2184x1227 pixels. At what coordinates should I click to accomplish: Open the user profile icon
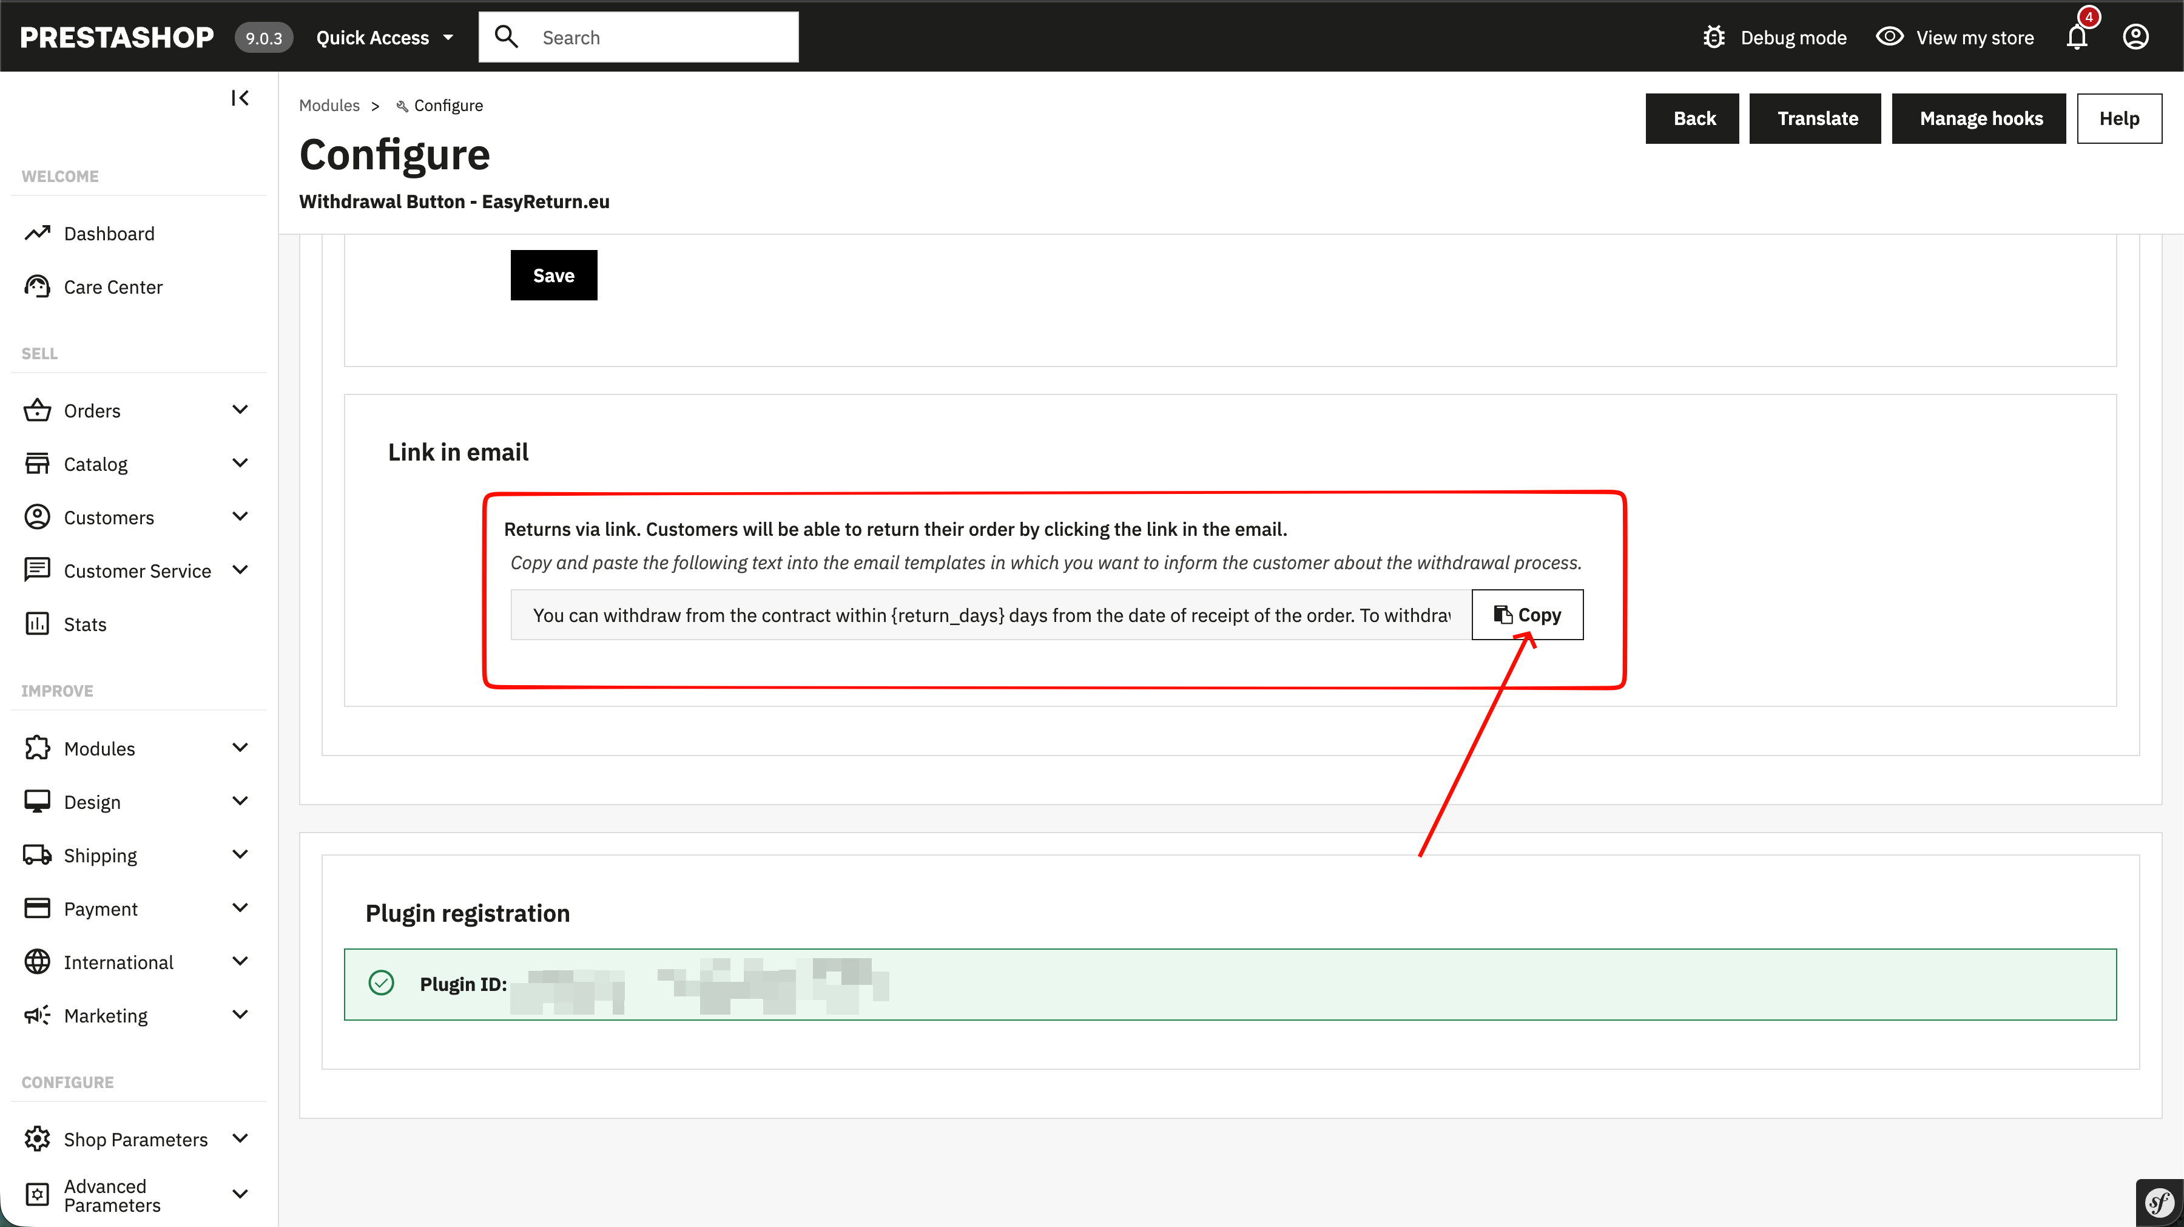(x=2135, y=37)
